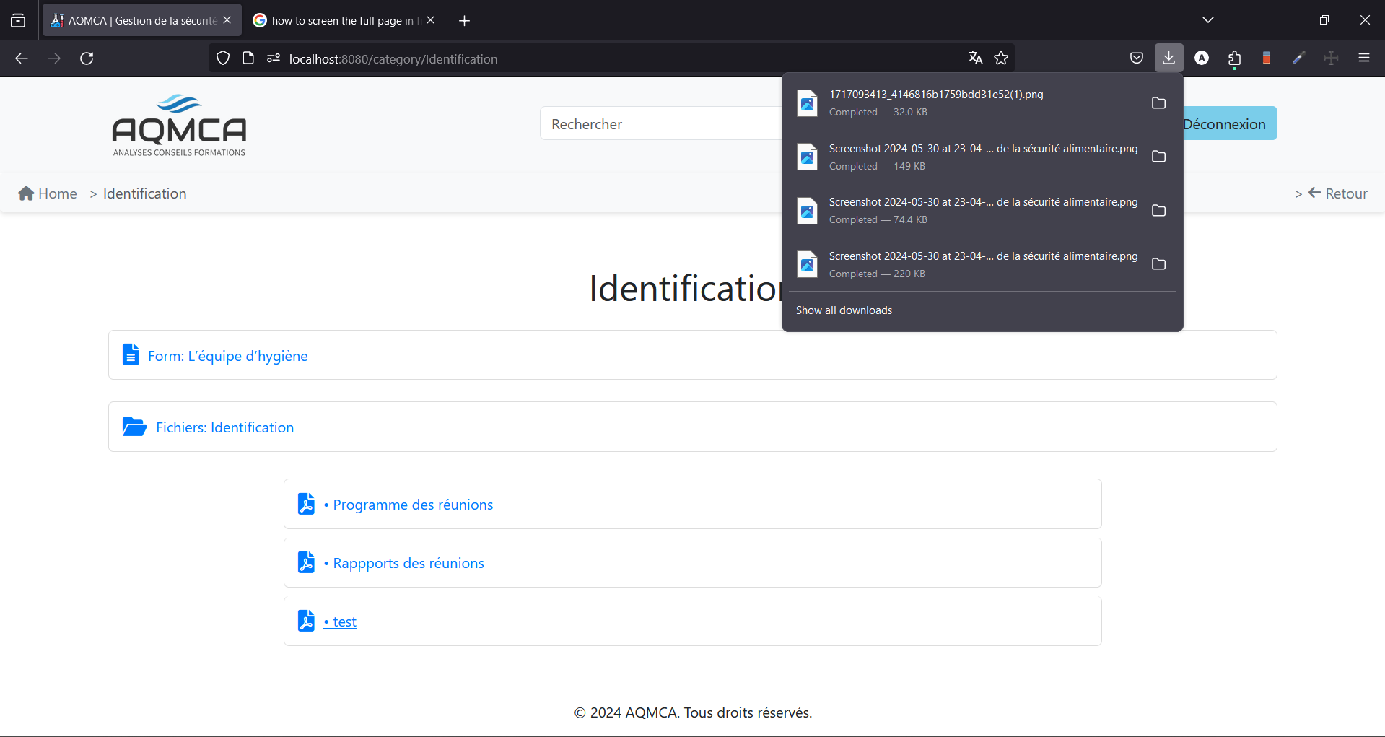Click the Identification breadcrumb item
1385x737 pixels.
pos(144,193)
